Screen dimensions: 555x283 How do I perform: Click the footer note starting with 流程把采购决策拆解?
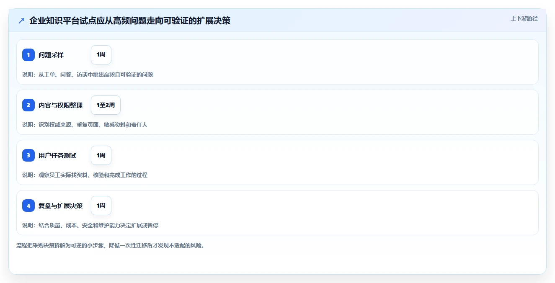(x=111, y=245)
